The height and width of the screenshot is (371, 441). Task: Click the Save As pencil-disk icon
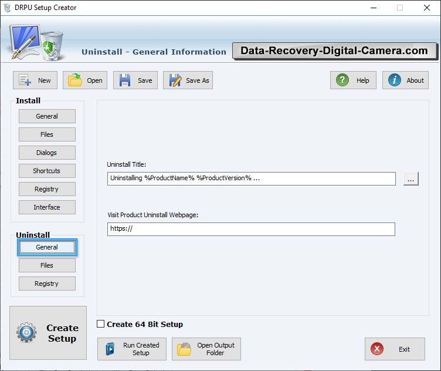tap(175, 80)
